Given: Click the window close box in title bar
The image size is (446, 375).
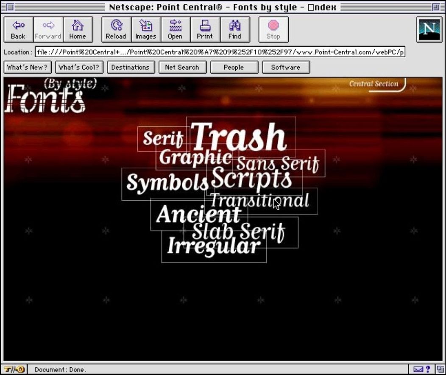Looking at the screenshot, I should point(10,7).
